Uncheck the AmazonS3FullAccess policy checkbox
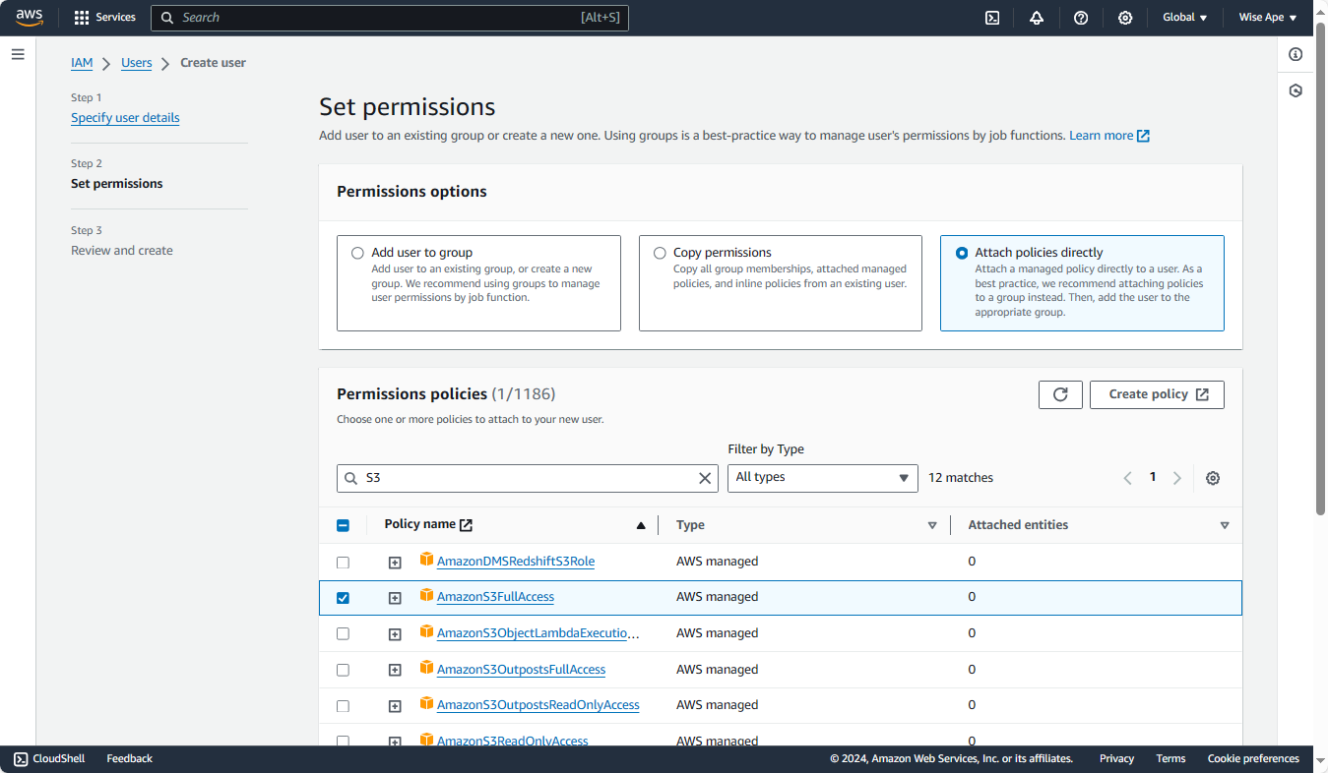The width and height of the screenshot is (1328, 773). tap(343, 598)
